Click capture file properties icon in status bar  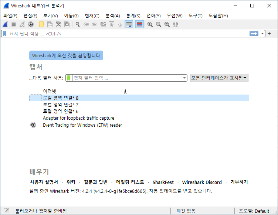tap(7, 211)
